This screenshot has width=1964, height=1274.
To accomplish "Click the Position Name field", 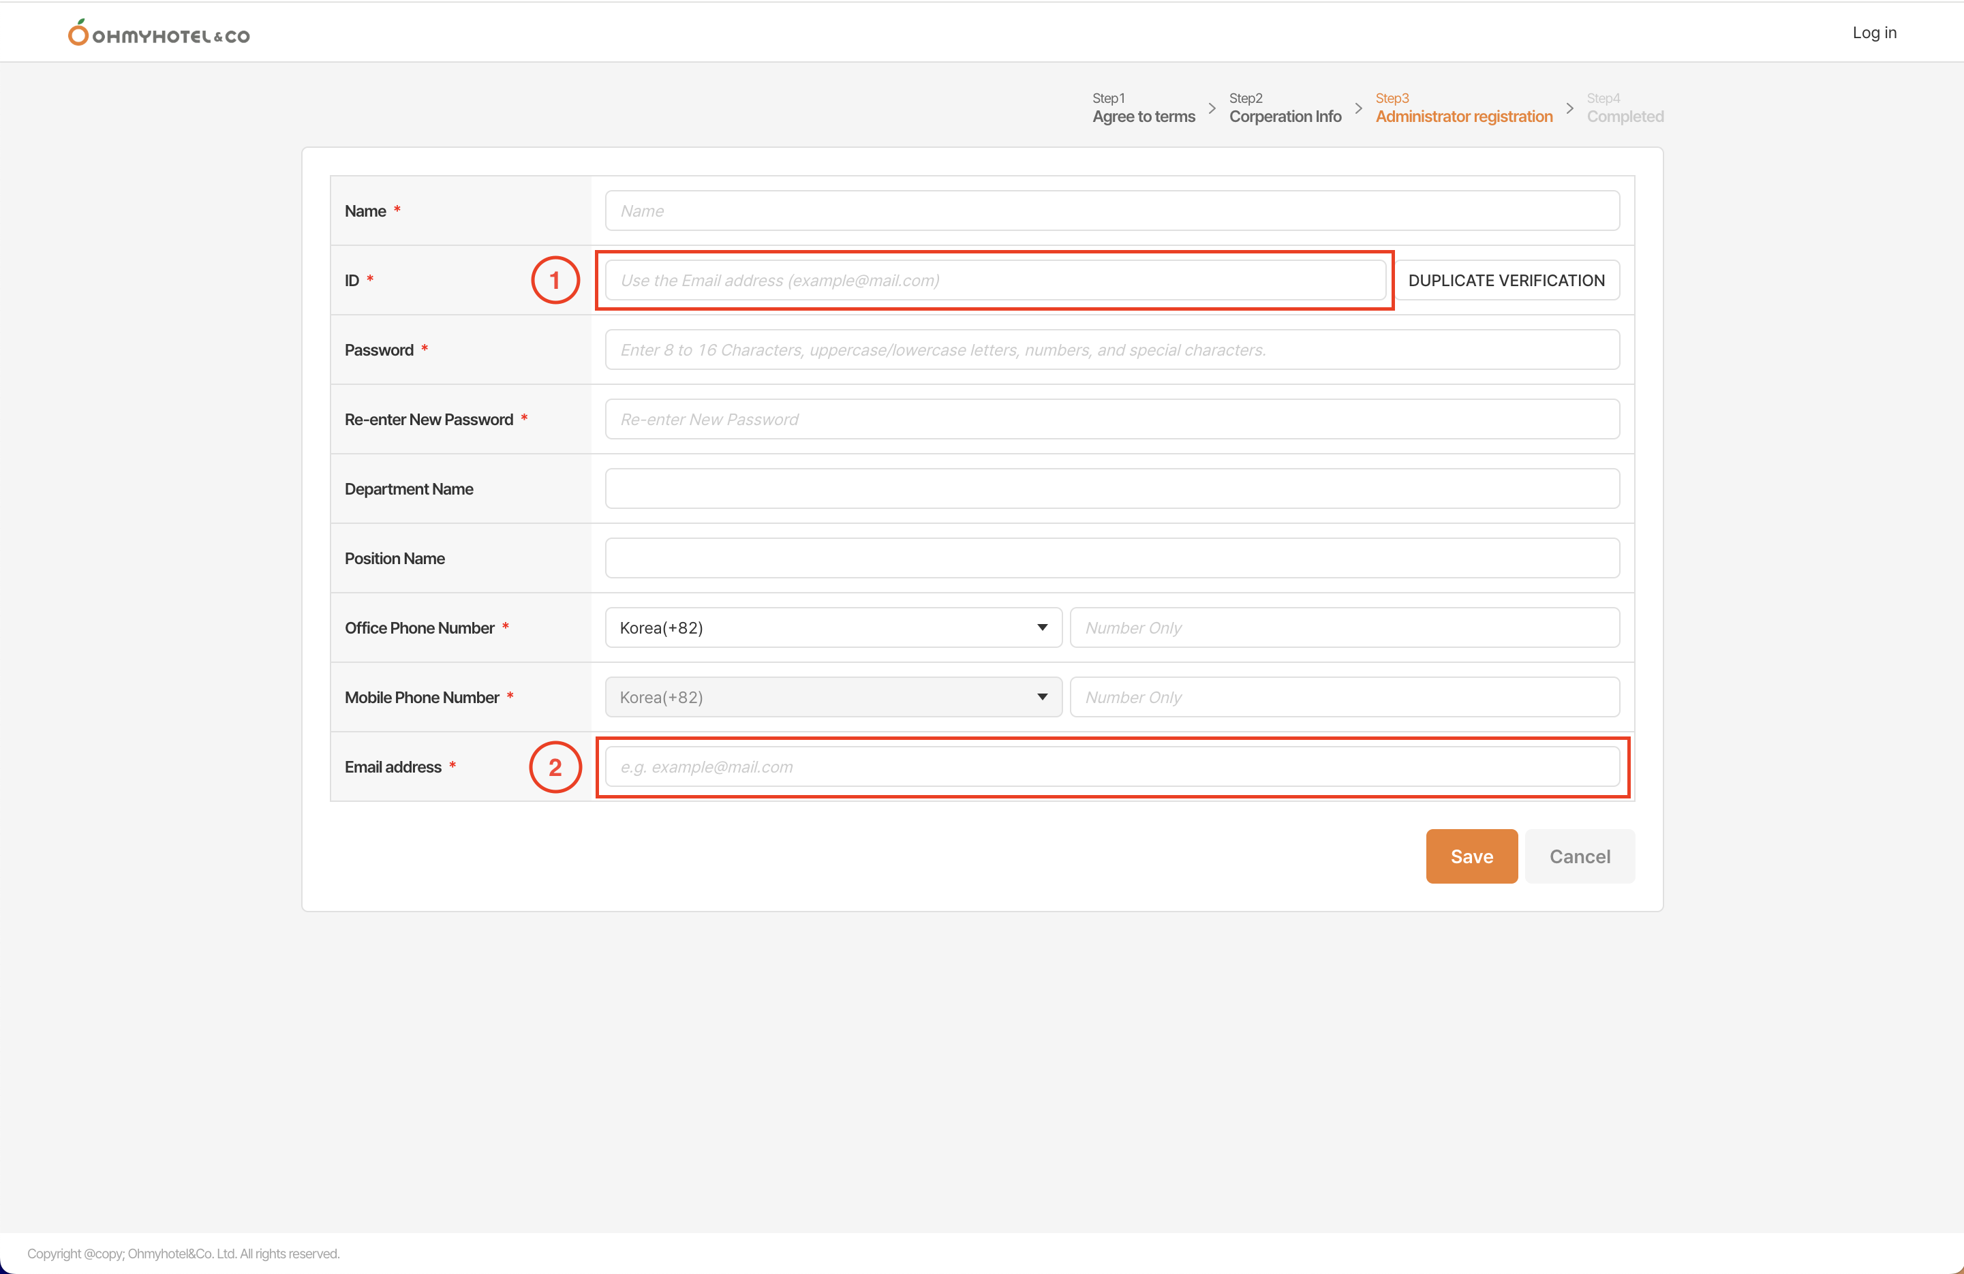I will point(1111,559).
